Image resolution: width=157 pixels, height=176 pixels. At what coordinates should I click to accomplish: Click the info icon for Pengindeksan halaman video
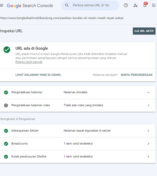pyautogui.click(x=6, y=105)
